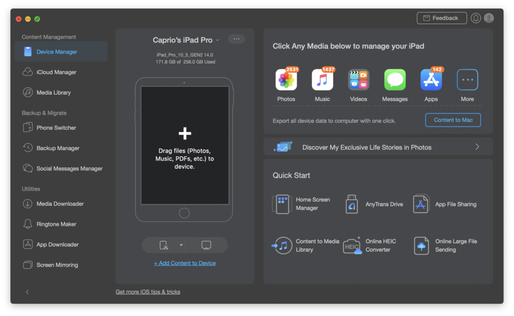Open iCloud Manager in sidebar

[61, 72]
